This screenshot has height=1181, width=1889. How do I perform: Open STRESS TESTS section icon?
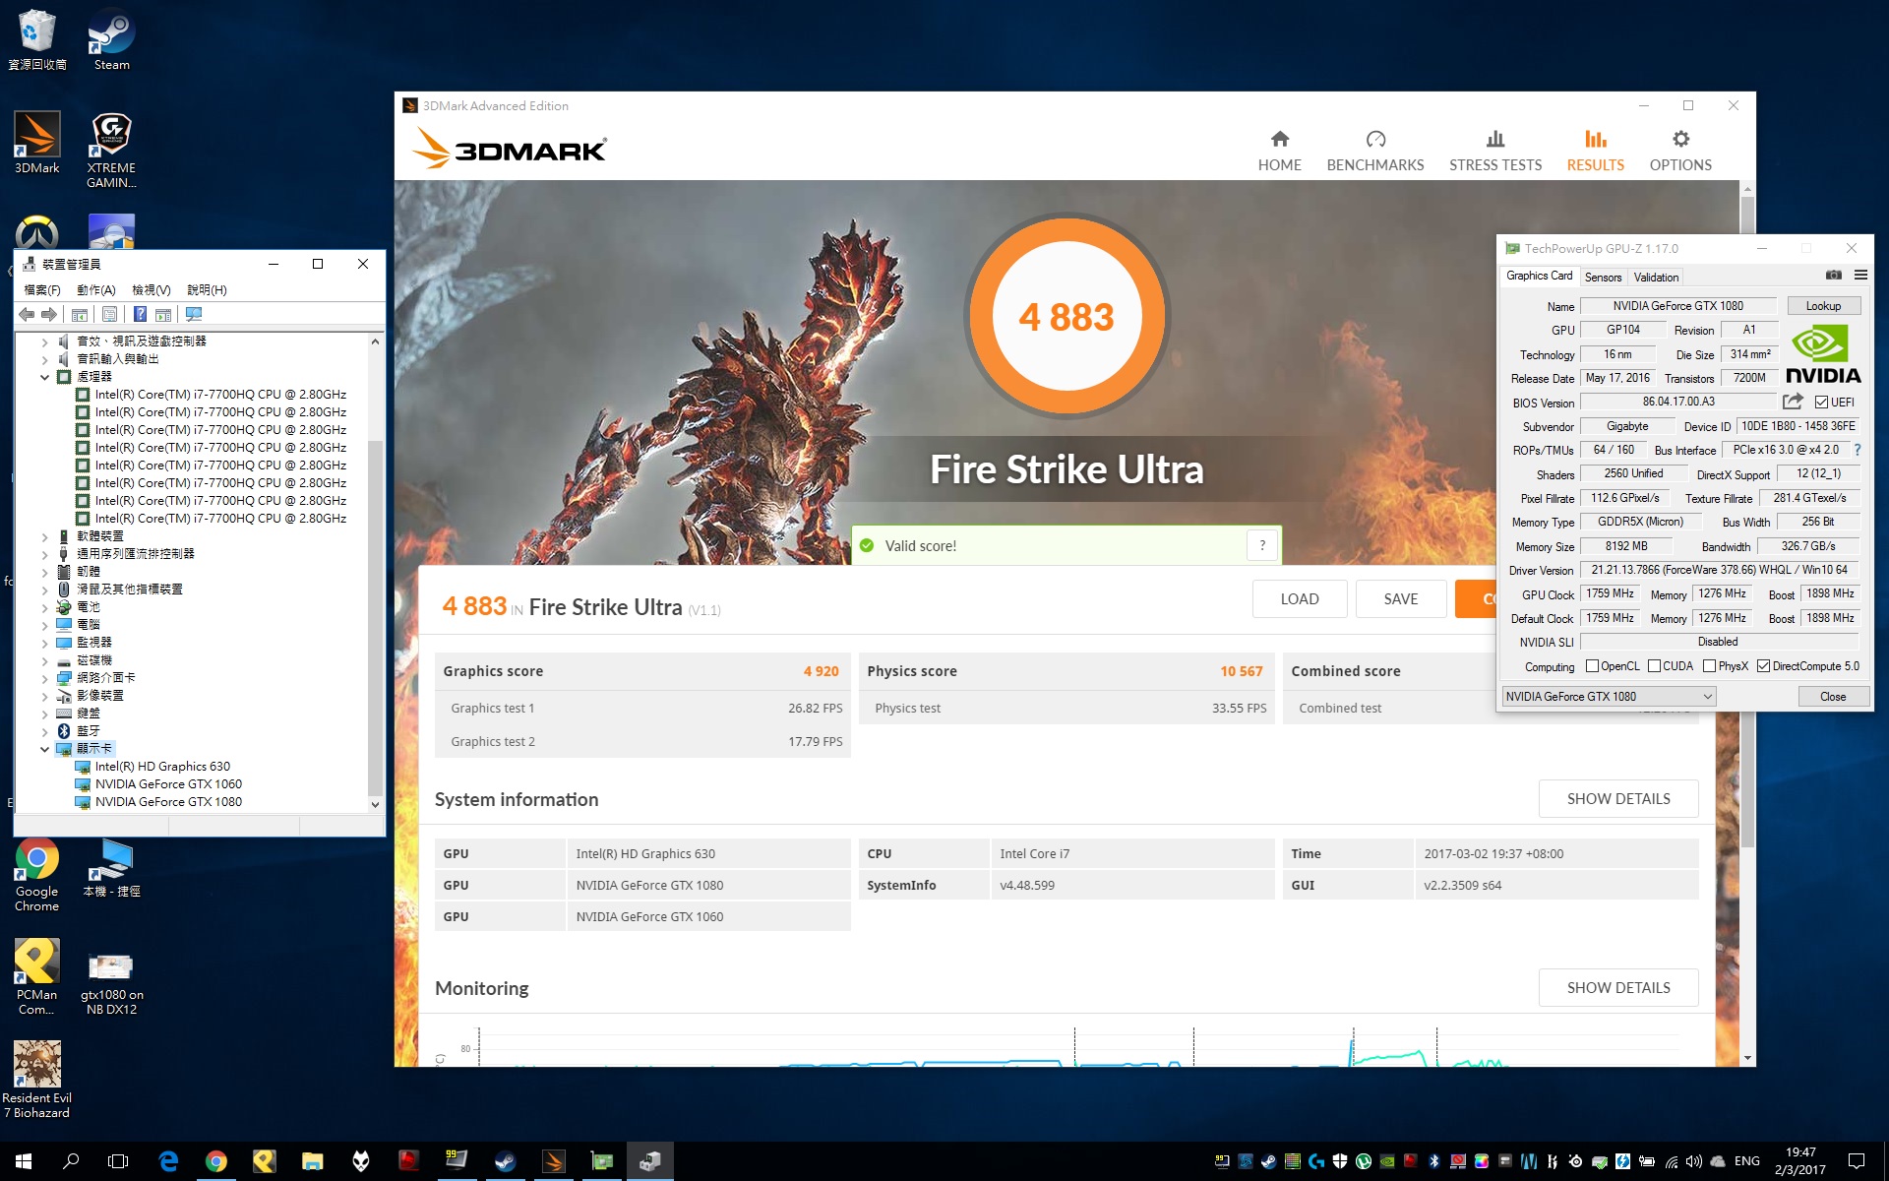(x=1494, y=139)
